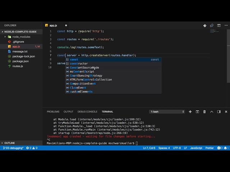Open the source control git icon in editor toolbar

205,25
